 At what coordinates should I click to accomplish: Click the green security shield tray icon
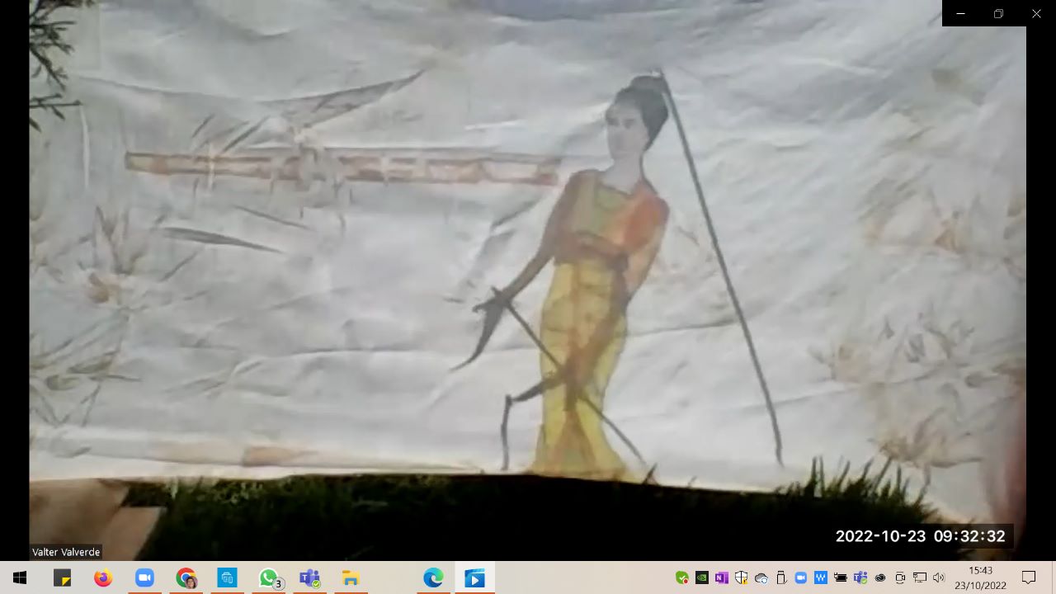(682, 577)
